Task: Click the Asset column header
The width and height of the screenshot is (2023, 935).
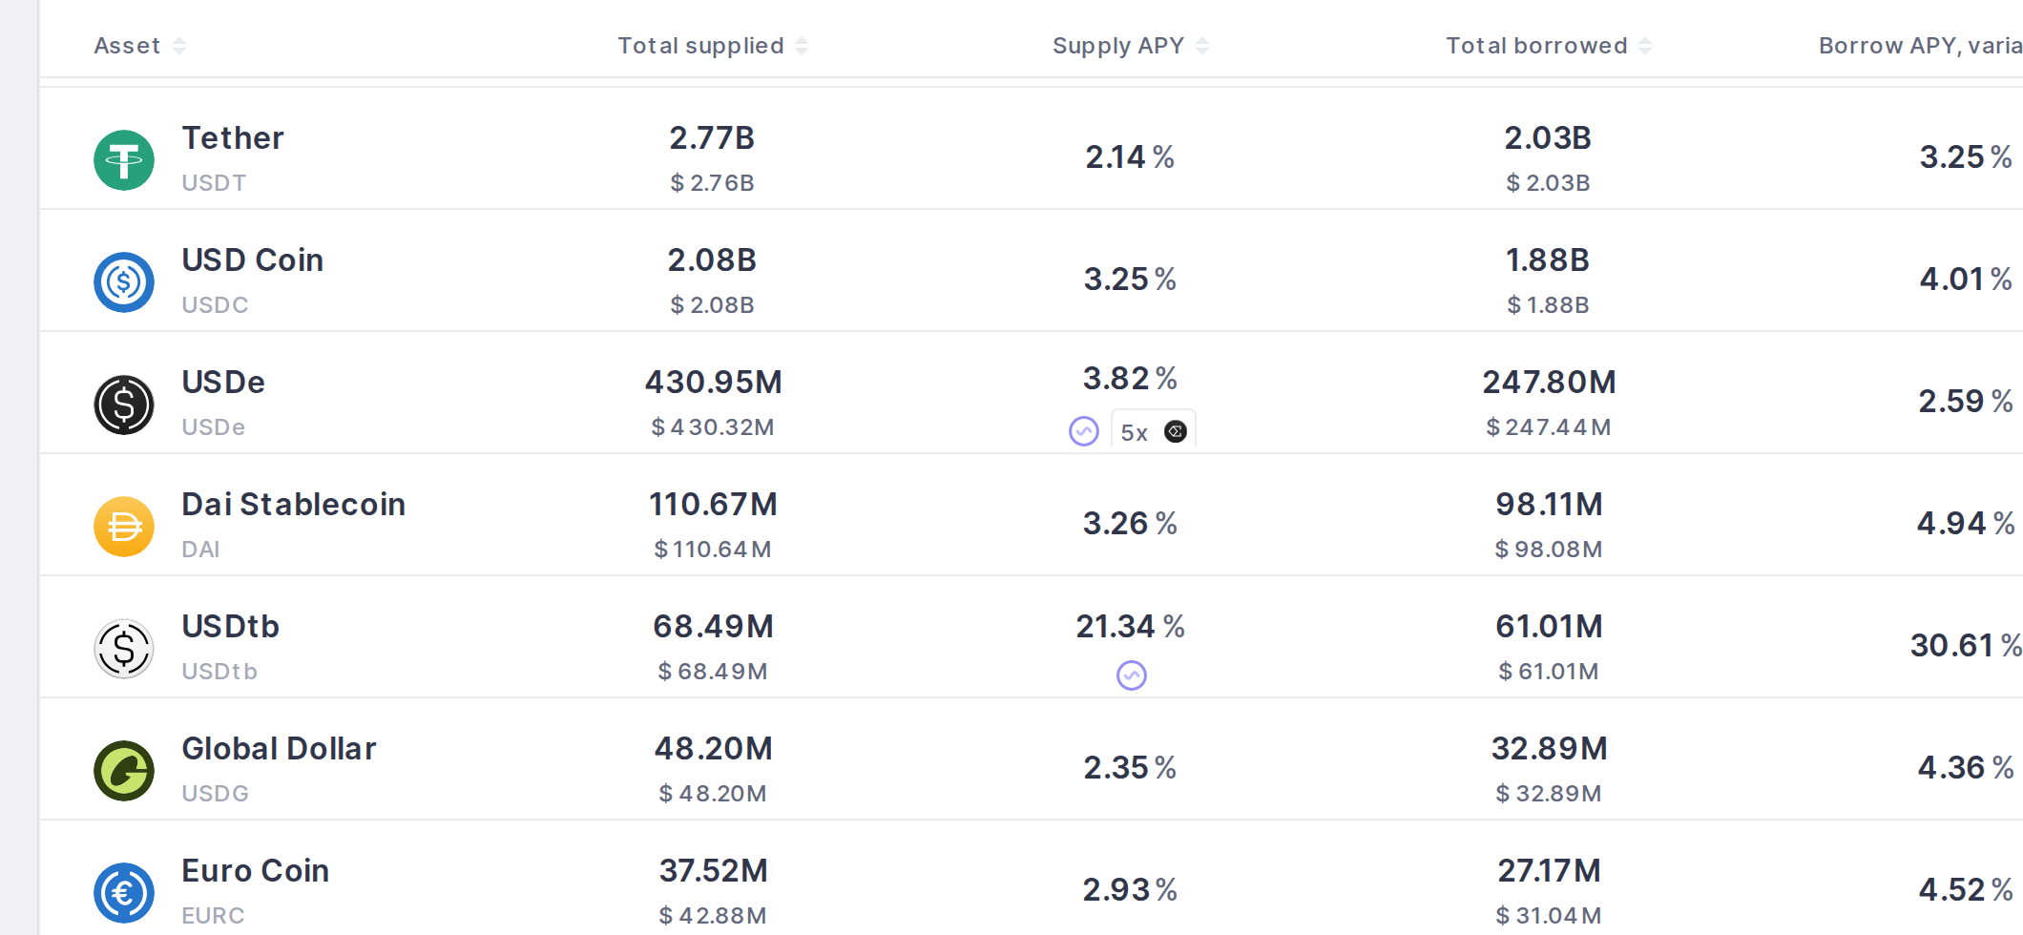Action: point(127,46)
